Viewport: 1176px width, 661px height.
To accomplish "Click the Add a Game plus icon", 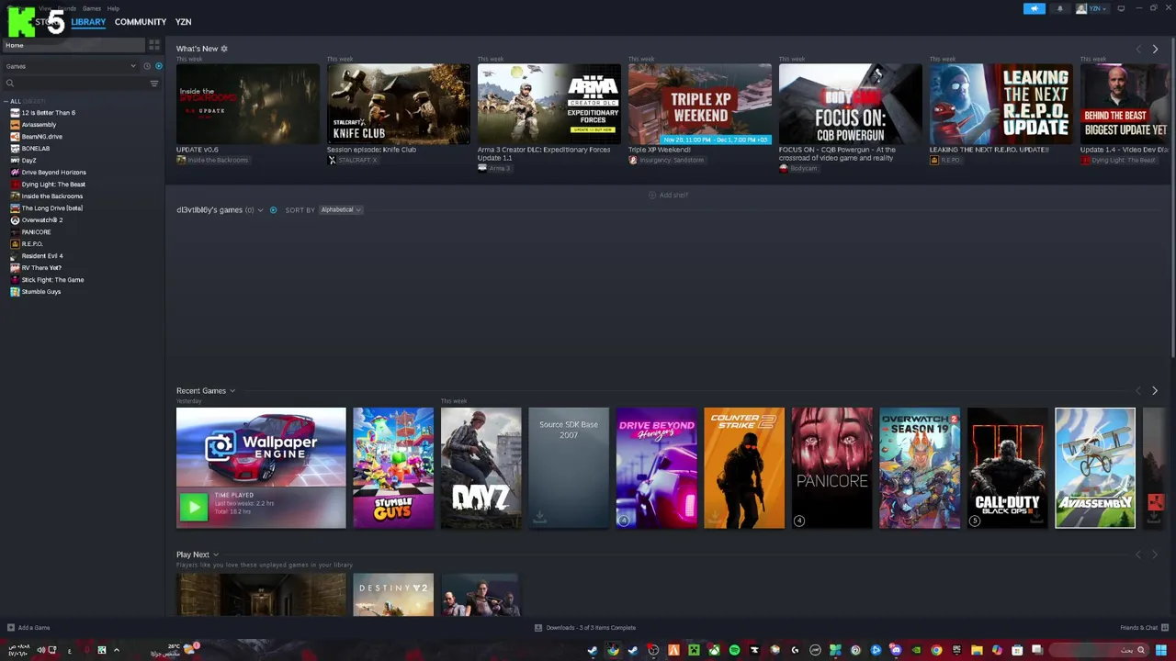I will click(10, 628).
